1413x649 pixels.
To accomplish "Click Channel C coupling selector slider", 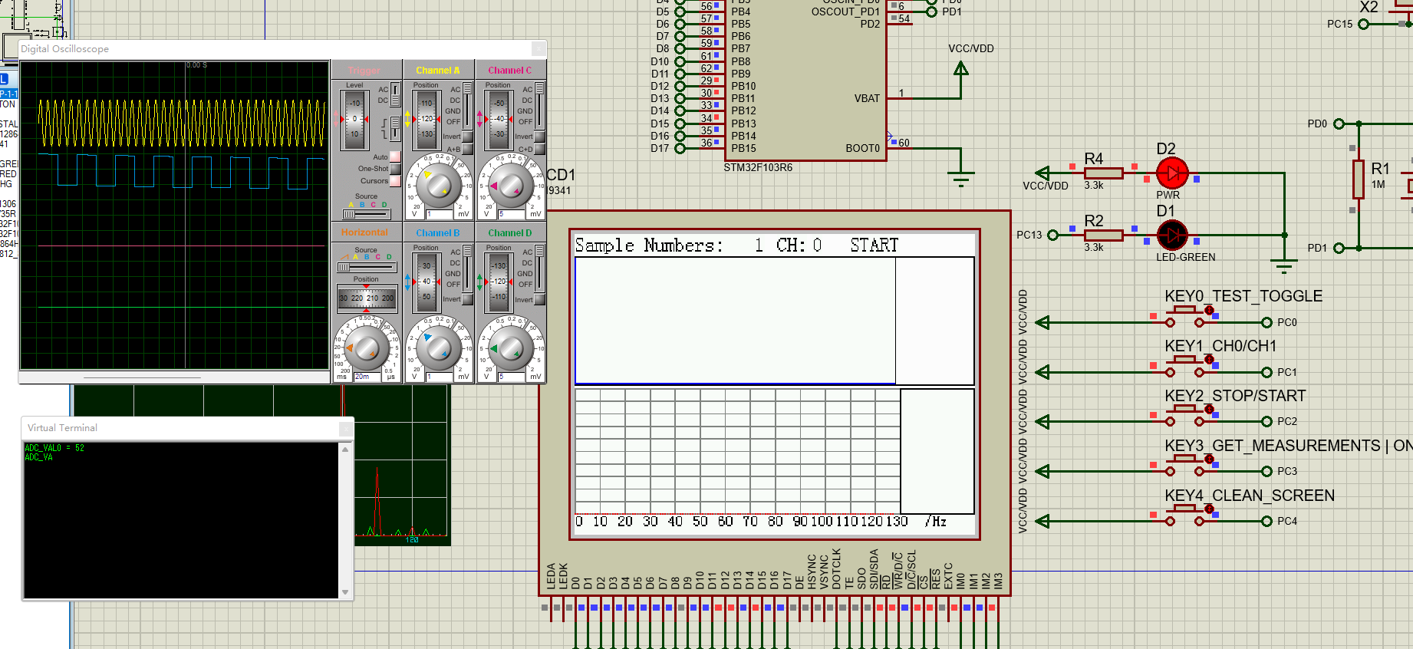I will pos(539,106).
